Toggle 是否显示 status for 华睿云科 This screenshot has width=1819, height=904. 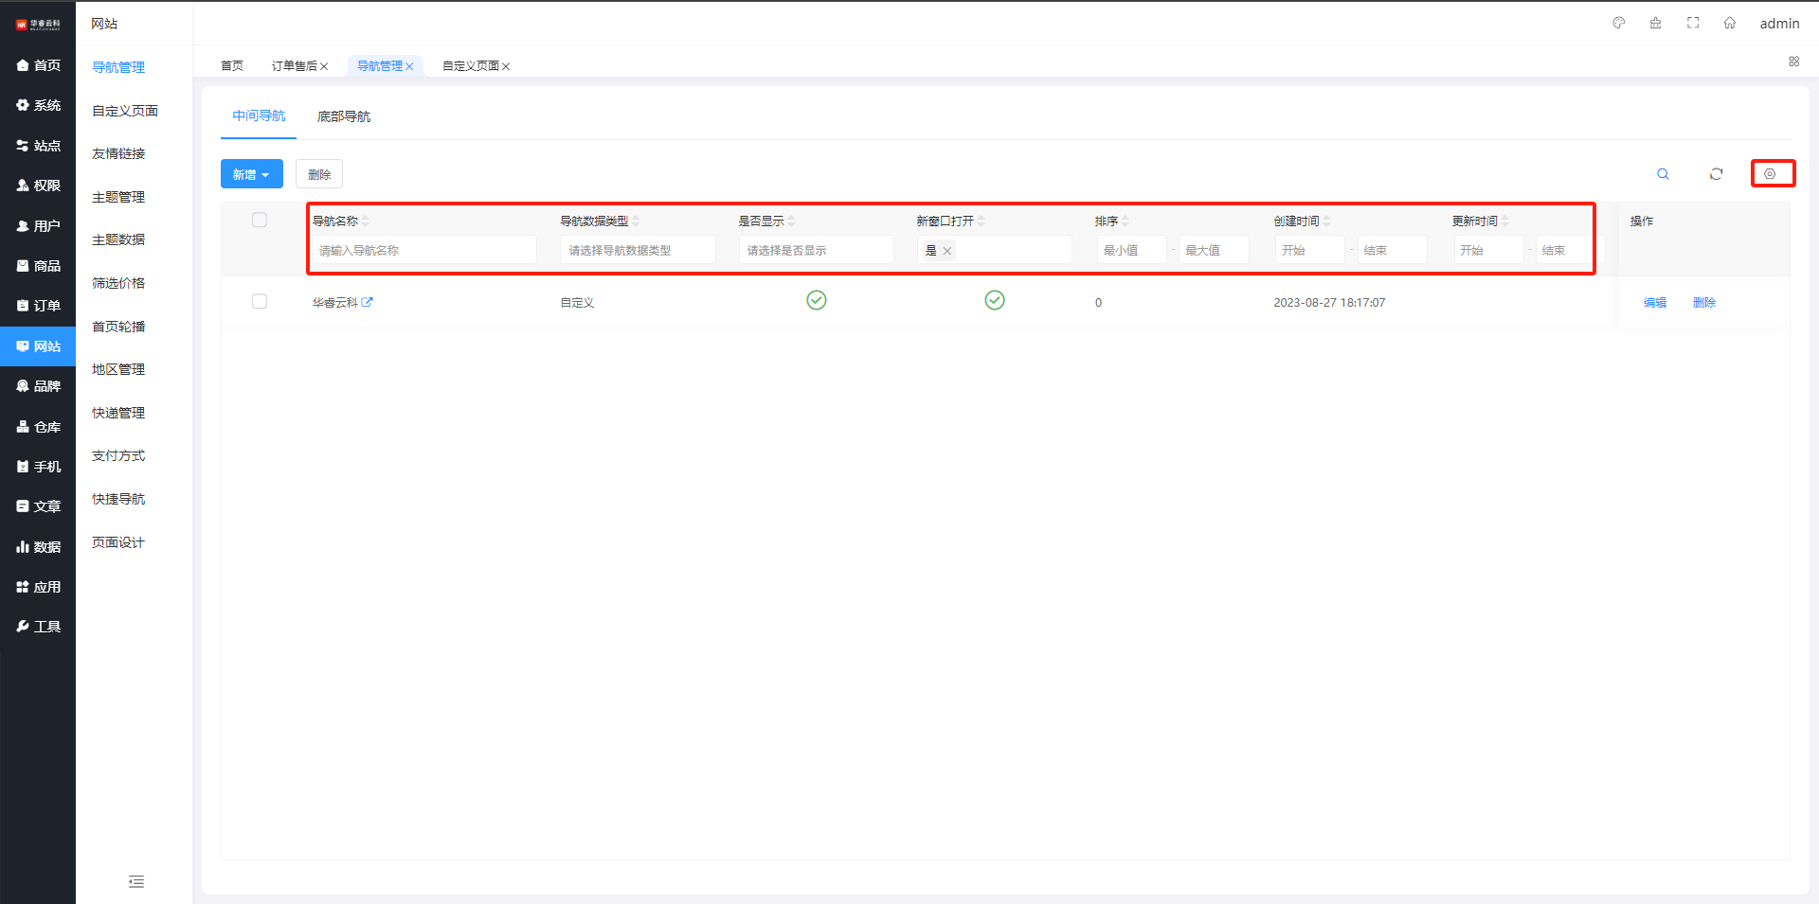coord(816,300)
